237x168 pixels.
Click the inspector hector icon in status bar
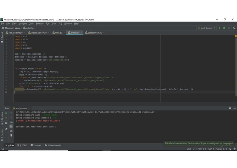234,149
